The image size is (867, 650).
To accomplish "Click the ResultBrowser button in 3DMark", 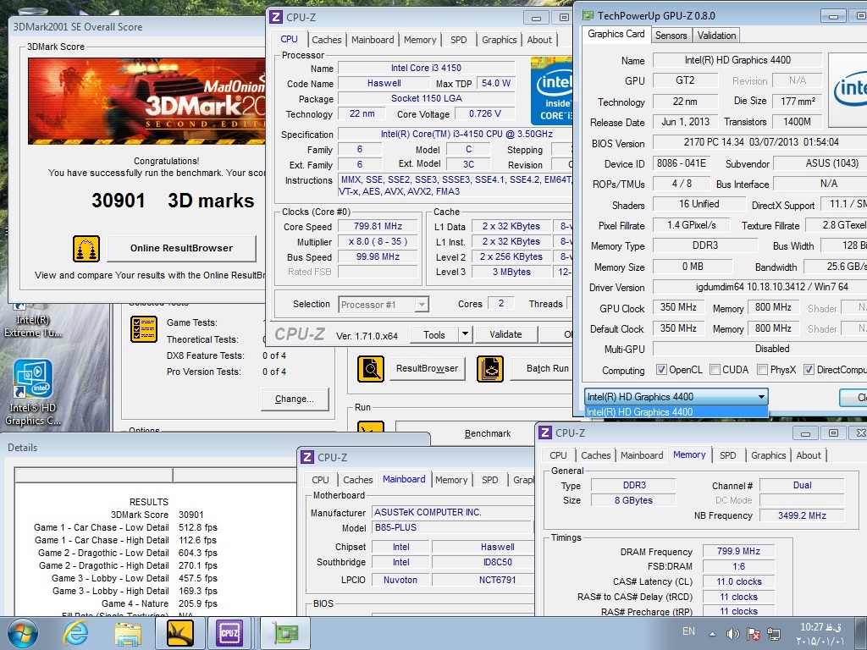I will (427, 369).
